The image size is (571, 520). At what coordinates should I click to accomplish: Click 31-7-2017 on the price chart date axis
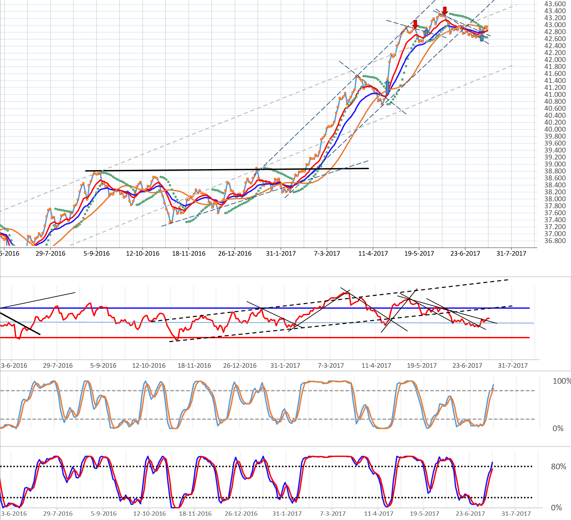(511, 253)
